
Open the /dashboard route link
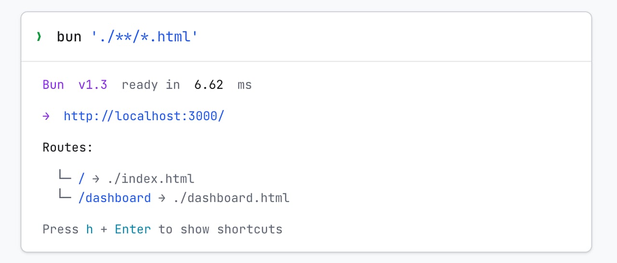click(x=114, y=198)
